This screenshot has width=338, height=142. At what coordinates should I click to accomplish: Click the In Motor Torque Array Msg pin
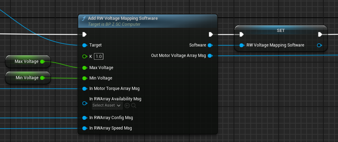tap(84, 89)
